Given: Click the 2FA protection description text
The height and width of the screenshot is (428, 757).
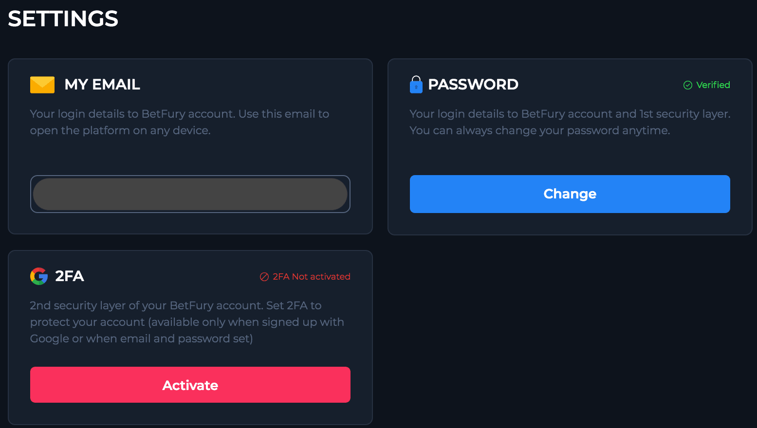Looking at the screenshot, I should pyautogui.click(x=186, y=321).
